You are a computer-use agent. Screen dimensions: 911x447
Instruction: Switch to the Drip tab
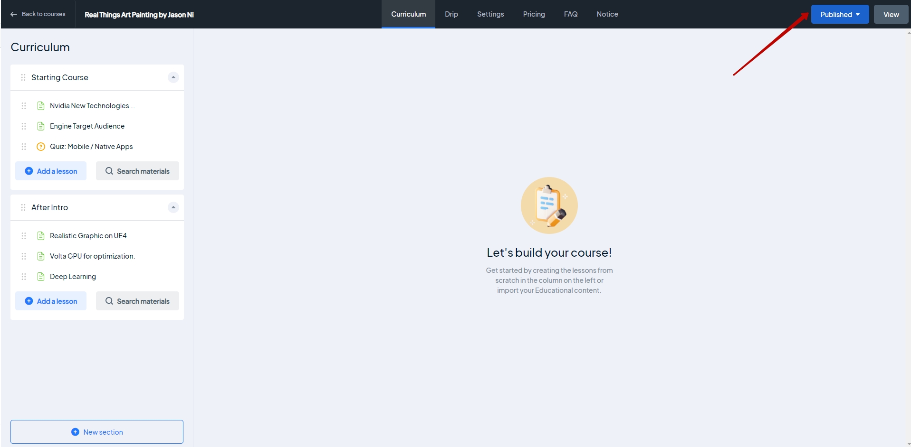(451, 14)
